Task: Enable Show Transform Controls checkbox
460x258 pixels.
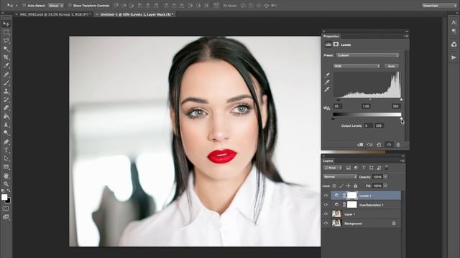Action: point(70,6)
